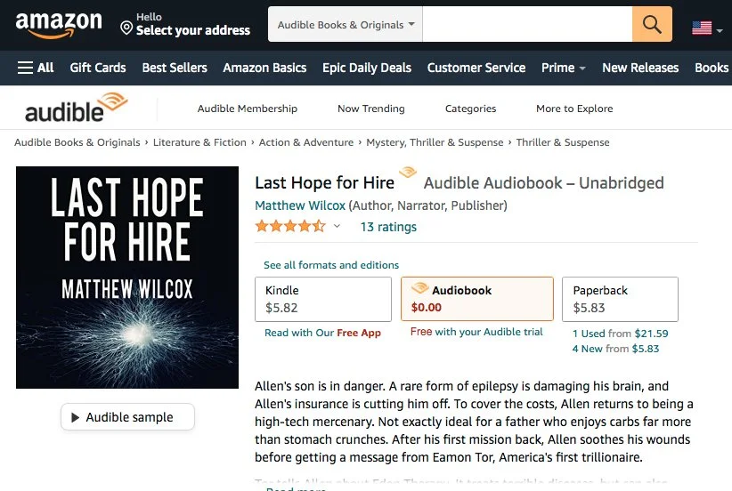This screenshot has width=732, height=491.
Task: Open the Amazon home logo
Action: 59,24
